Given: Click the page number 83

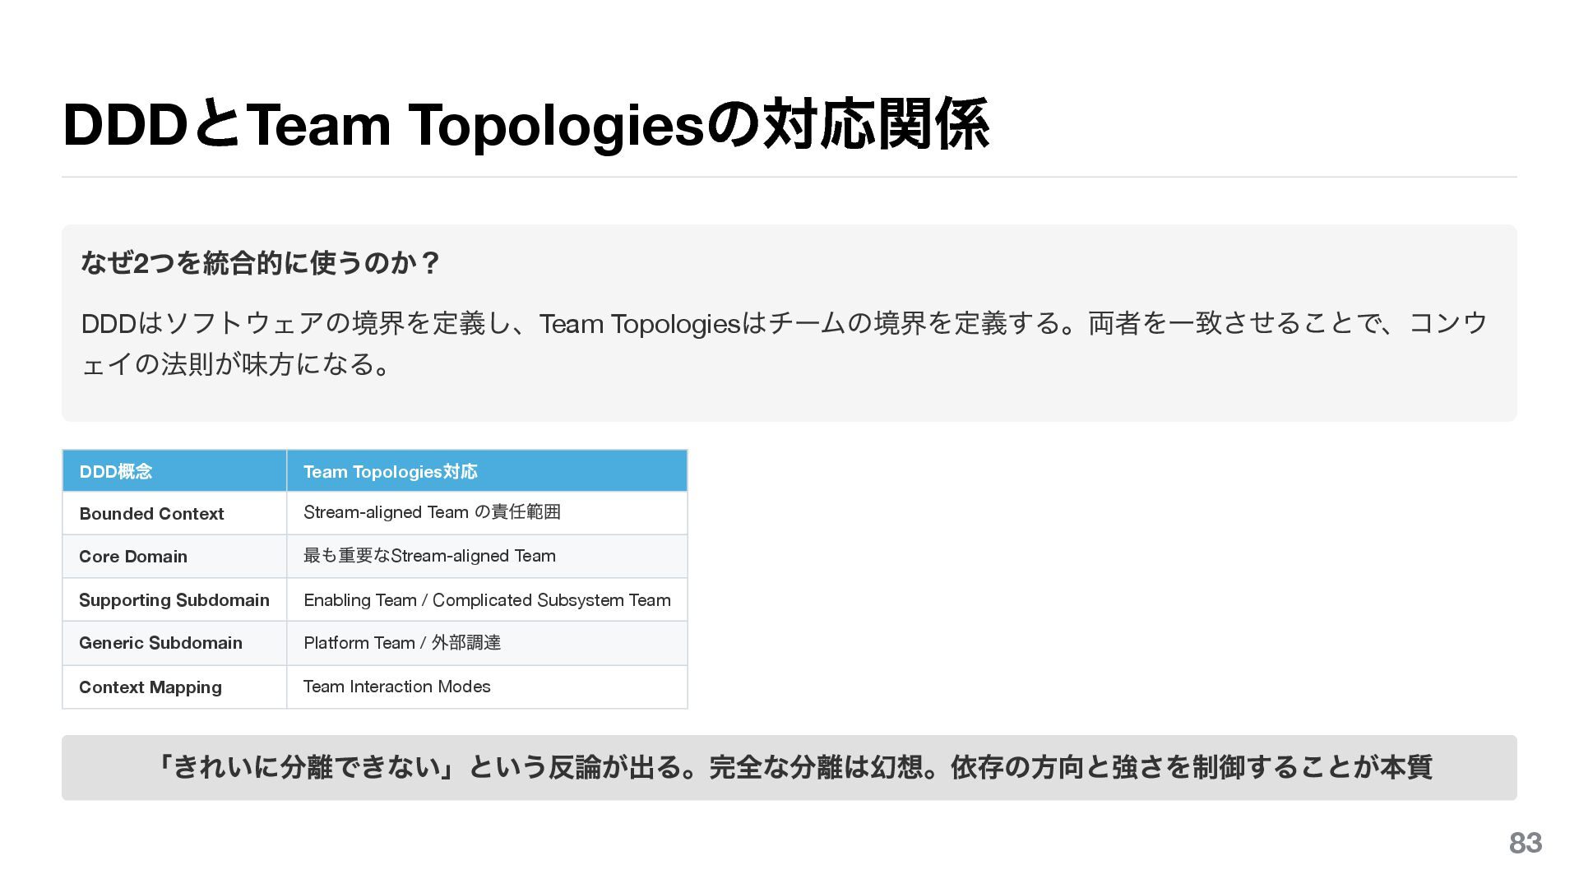Looking at the screenshot, I should (1525, 843).
